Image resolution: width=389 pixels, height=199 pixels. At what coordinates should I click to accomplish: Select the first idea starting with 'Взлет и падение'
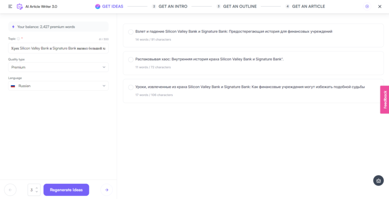131,32
